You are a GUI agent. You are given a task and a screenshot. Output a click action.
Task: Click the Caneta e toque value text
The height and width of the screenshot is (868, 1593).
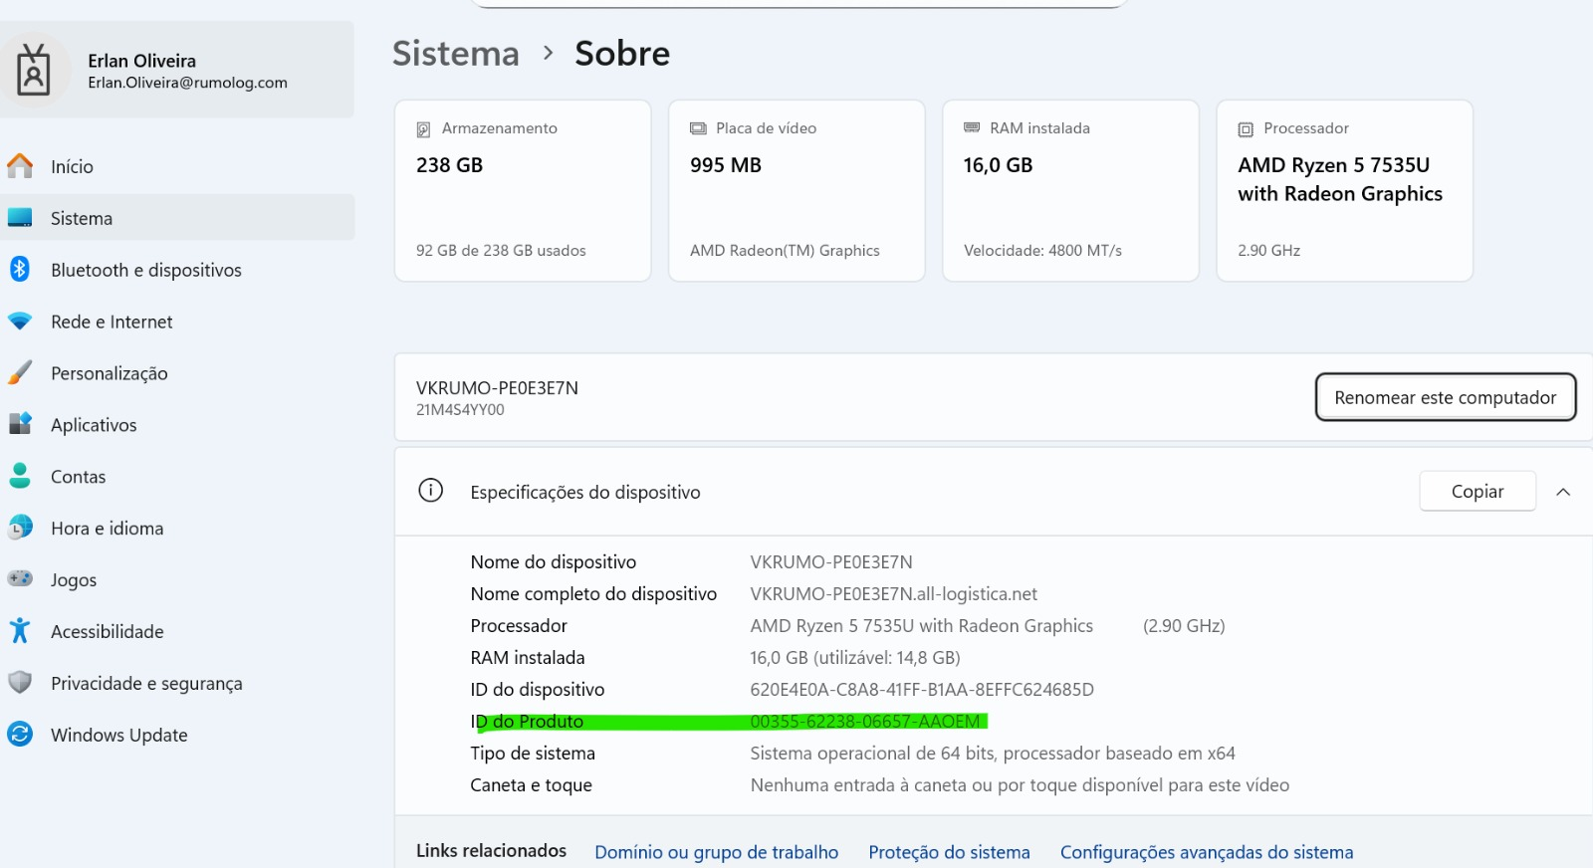(x=1020, y=785)
